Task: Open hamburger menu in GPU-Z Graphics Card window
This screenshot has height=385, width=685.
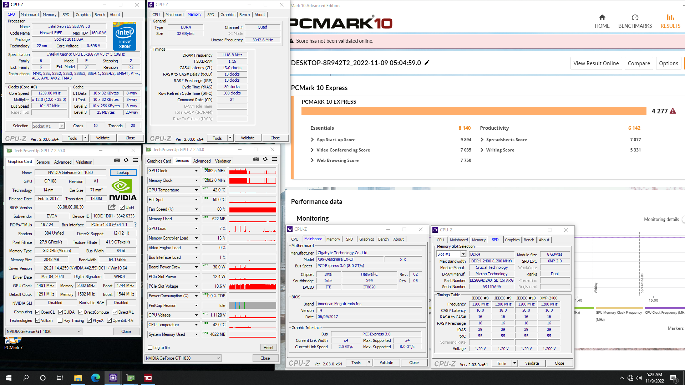Action: (x=135, y=160)
